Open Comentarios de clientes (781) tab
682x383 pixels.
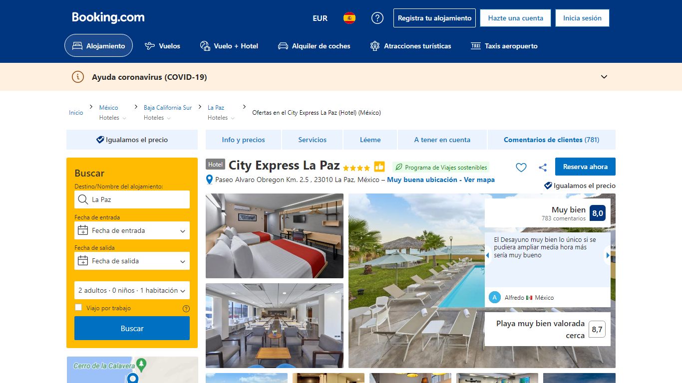552,140
